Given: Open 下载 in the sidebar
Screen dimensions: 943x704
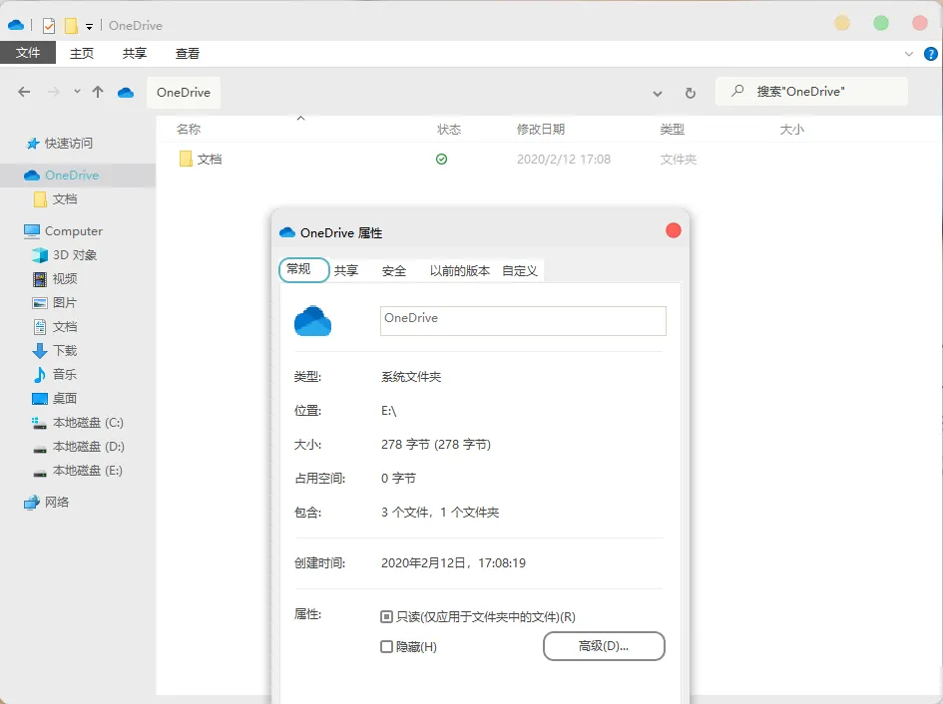Looking at the screenshot, I should point(55,350).
